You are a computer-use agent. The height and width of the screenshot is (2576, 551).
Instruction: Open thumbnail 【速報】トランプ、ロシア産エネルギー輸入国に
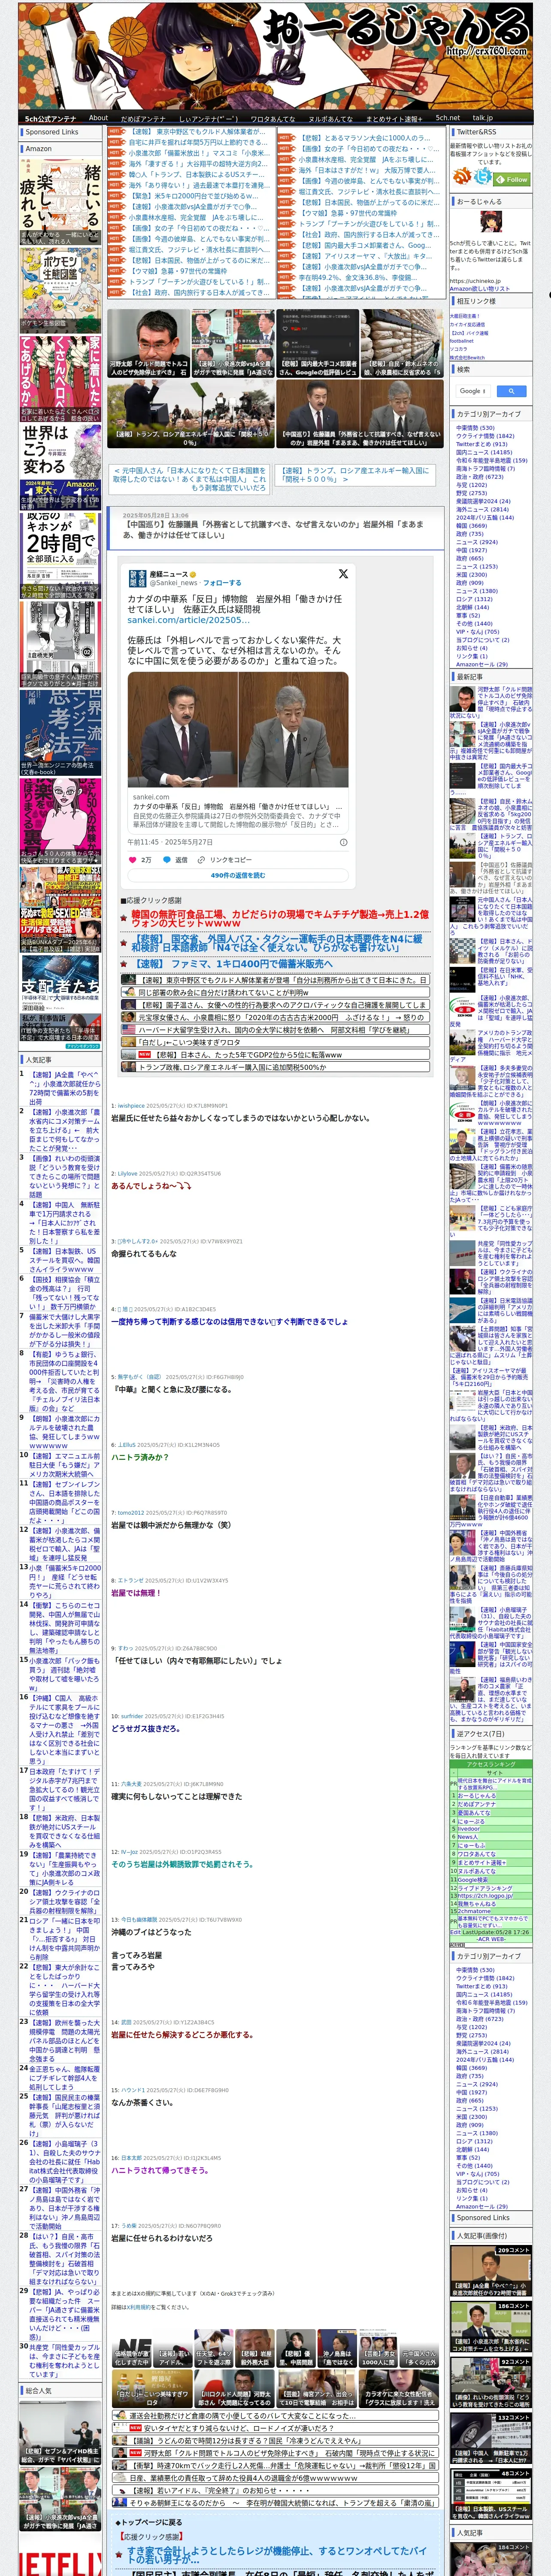pyautogui.click(x=190, y=413)
